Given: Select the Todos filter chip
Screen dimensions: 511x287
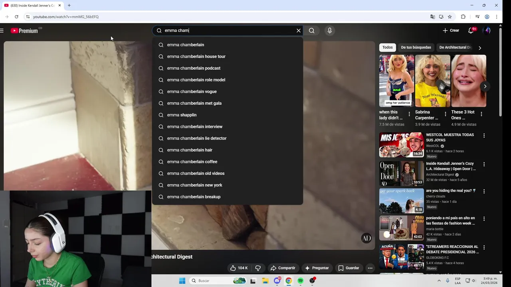Looking at the screenshot, I should coord(387,47).
